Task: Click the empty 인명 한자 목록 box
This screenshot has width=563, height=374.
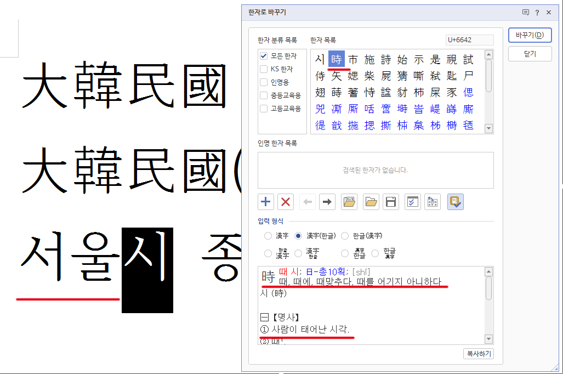Action: pos(376,171)
